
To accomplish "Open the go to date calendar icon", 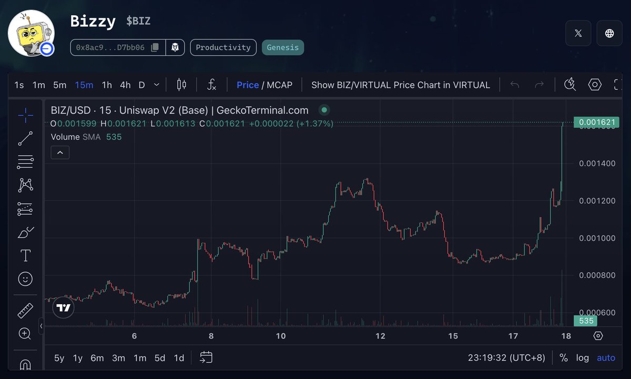I will (206, 358).
